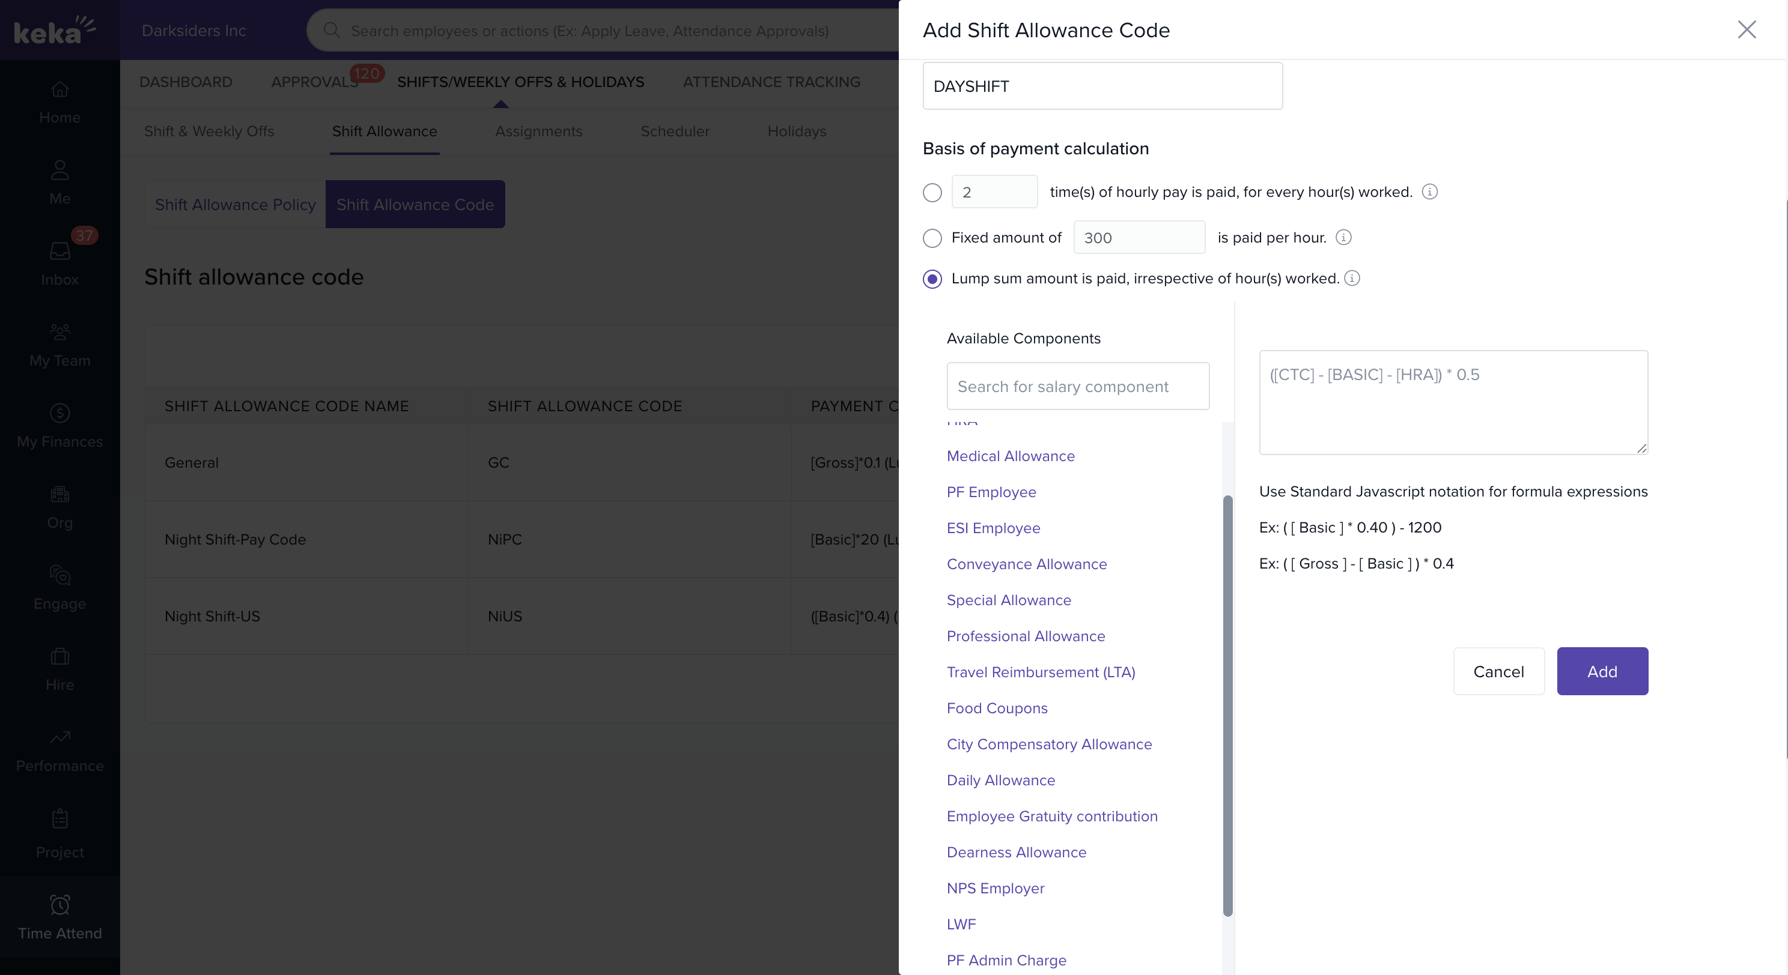Open My Finances in sidebar
Screen dimensions: 1788x975
click(x=59, y=425)
